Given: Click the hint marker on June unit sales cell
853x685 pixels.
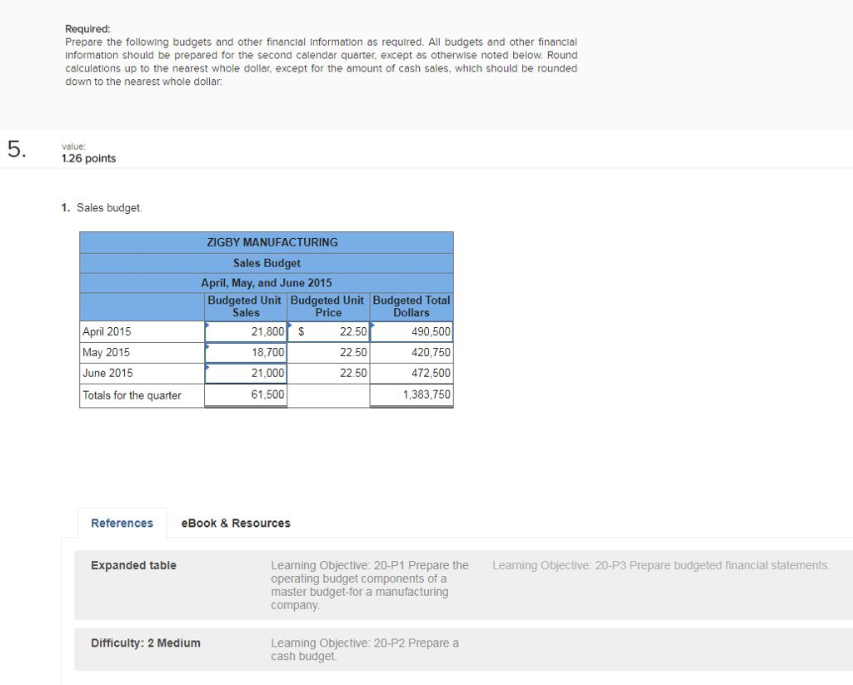Looking at the screenshot, I should point(208,368).
